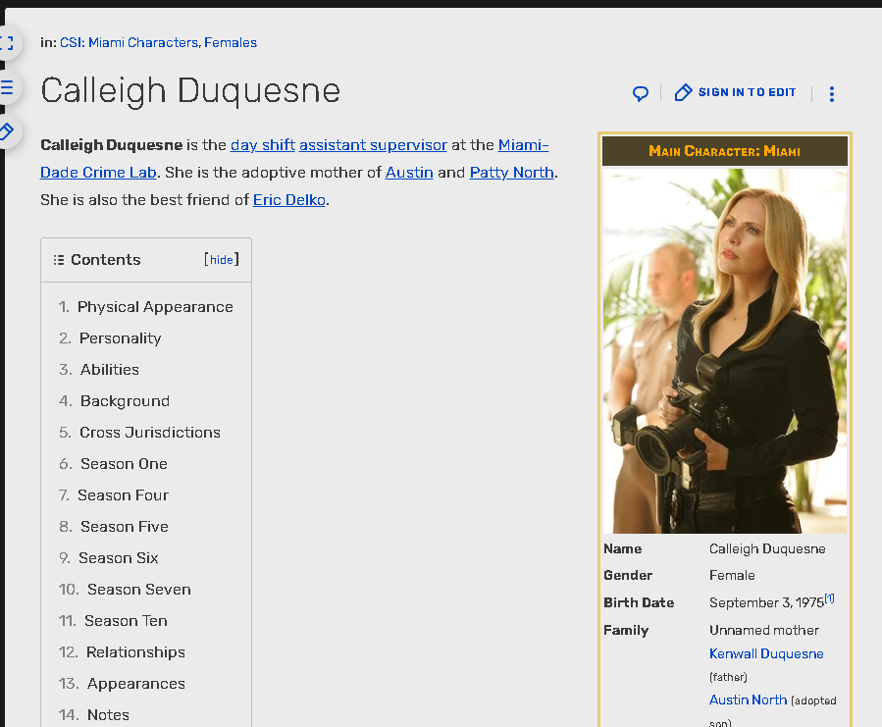
Task: Go to Season Four in contents
Action: click(124, 495)
